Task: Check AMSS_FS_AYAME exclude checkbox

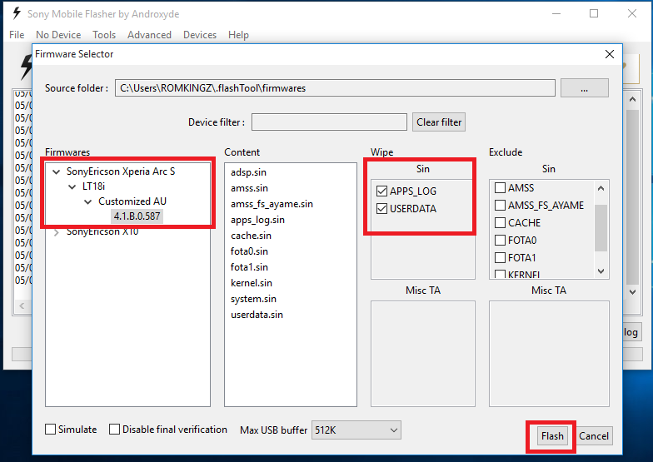Action: (500, 205)
